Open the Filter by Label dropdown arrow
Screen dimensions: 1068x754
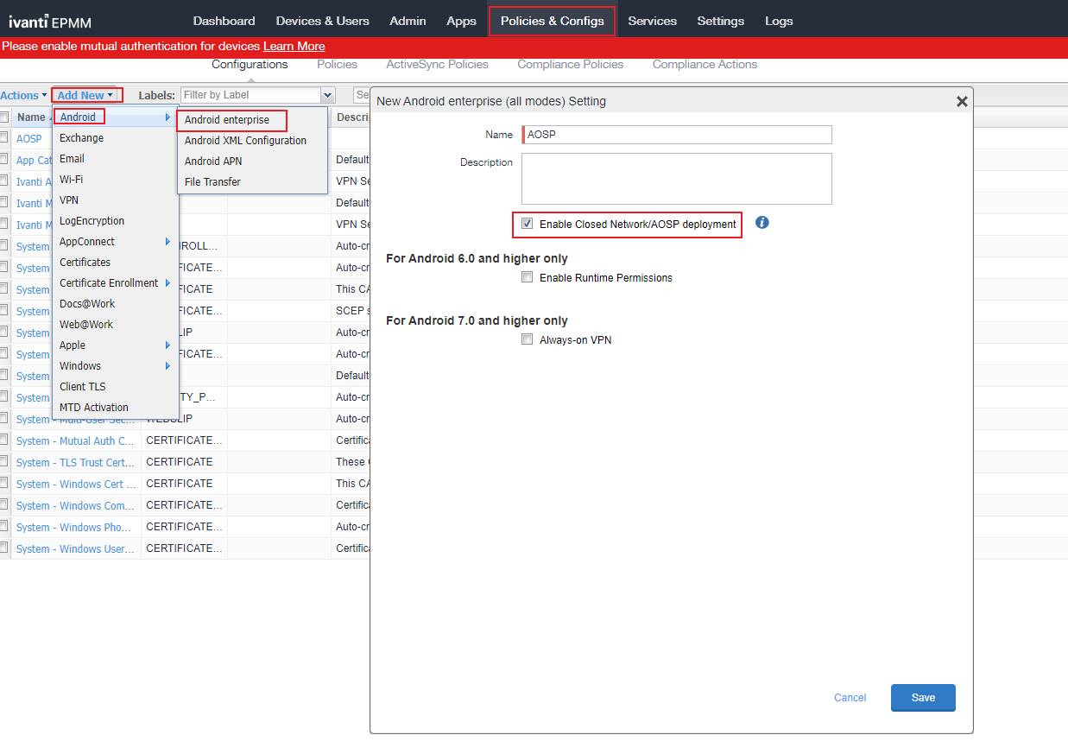click(x=327, y=96)
